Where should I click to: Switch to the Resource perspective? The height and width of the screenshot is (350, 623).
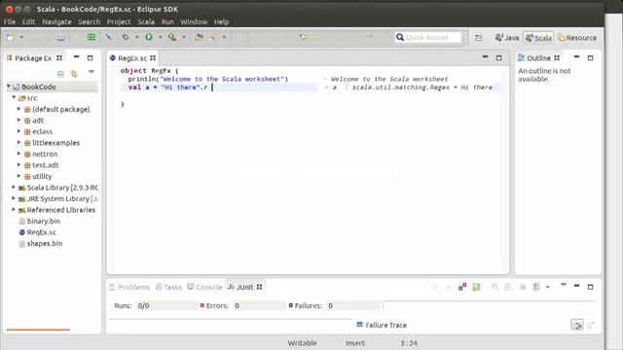point(577,38)
